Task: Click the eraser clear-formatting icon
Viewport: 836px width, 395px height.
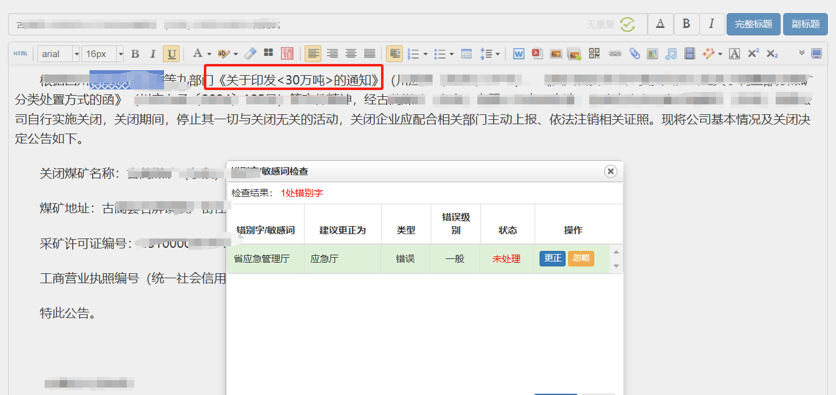Action: (x=250, y=54)
